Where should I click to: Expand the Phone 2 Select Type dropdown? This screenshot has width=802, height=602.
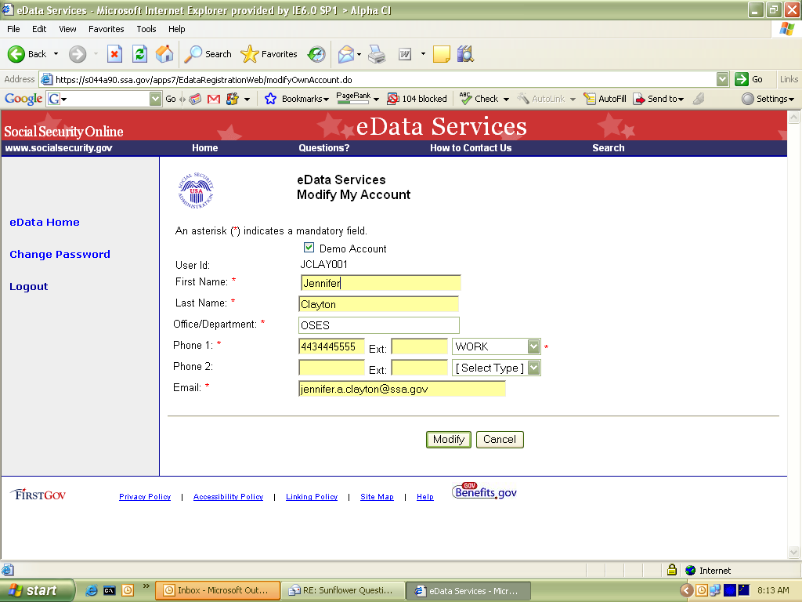(533, 368)
